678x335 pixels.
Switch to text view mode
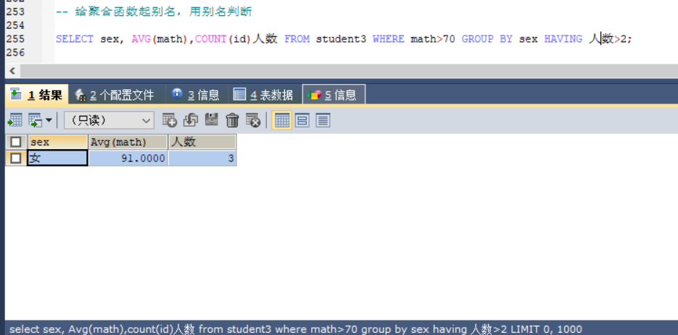323,120
